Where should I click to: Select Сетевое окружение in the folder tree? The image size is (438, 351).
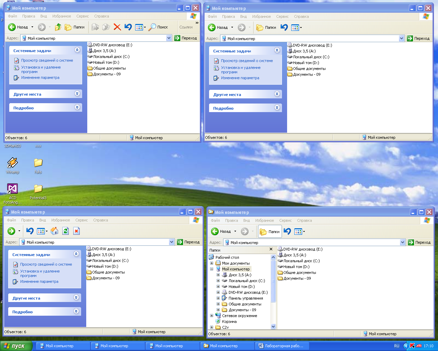point(240,316)
